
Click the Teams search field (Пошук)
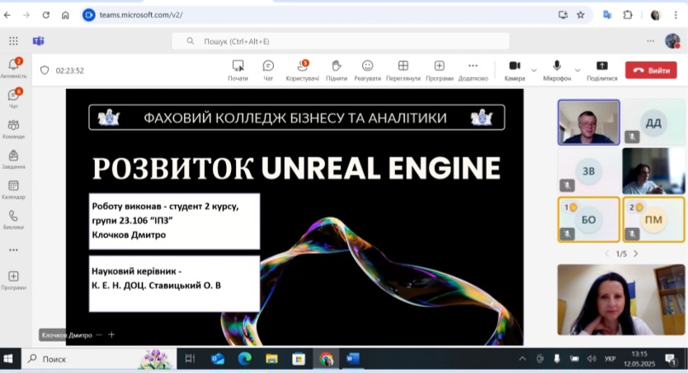[x=340, y=40]
